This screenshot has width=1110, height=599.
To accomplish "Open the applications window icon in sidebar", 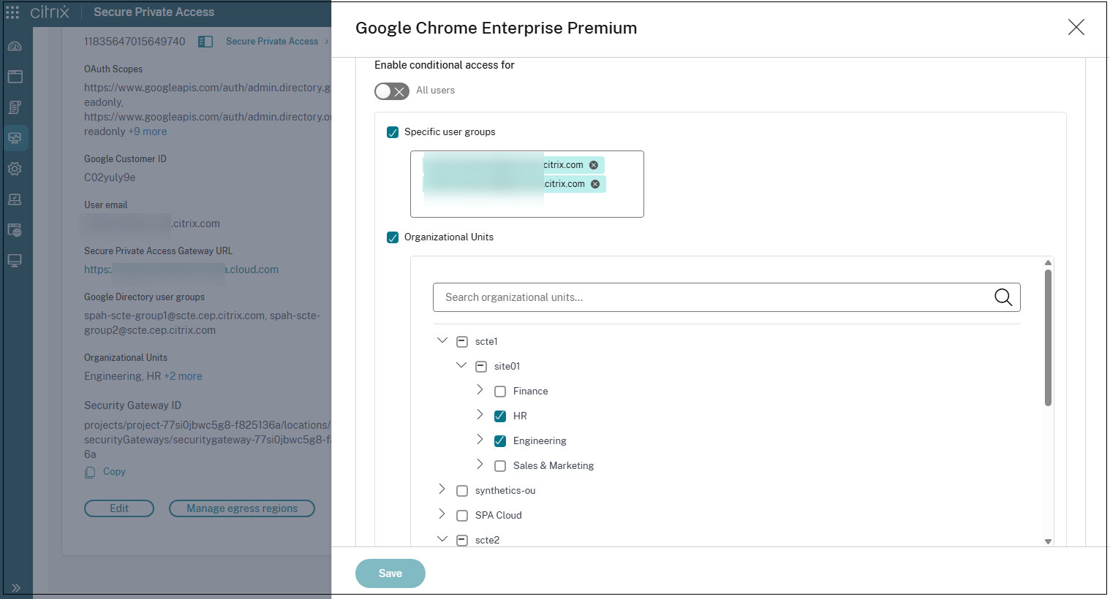I will coord(15,77).
